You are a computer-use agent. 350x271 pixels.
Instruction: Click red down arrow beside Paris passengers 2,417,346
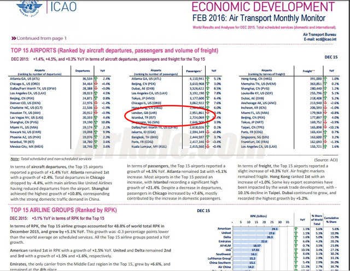click(x=208, y=142)
